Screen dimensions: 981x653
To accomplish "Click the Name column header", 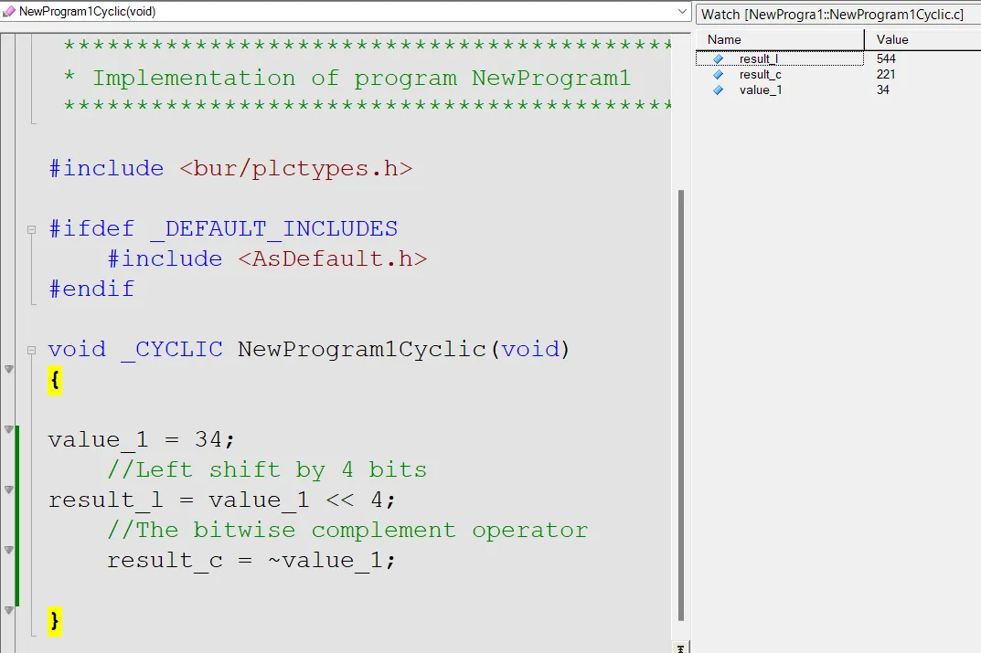I will (780, 39).
